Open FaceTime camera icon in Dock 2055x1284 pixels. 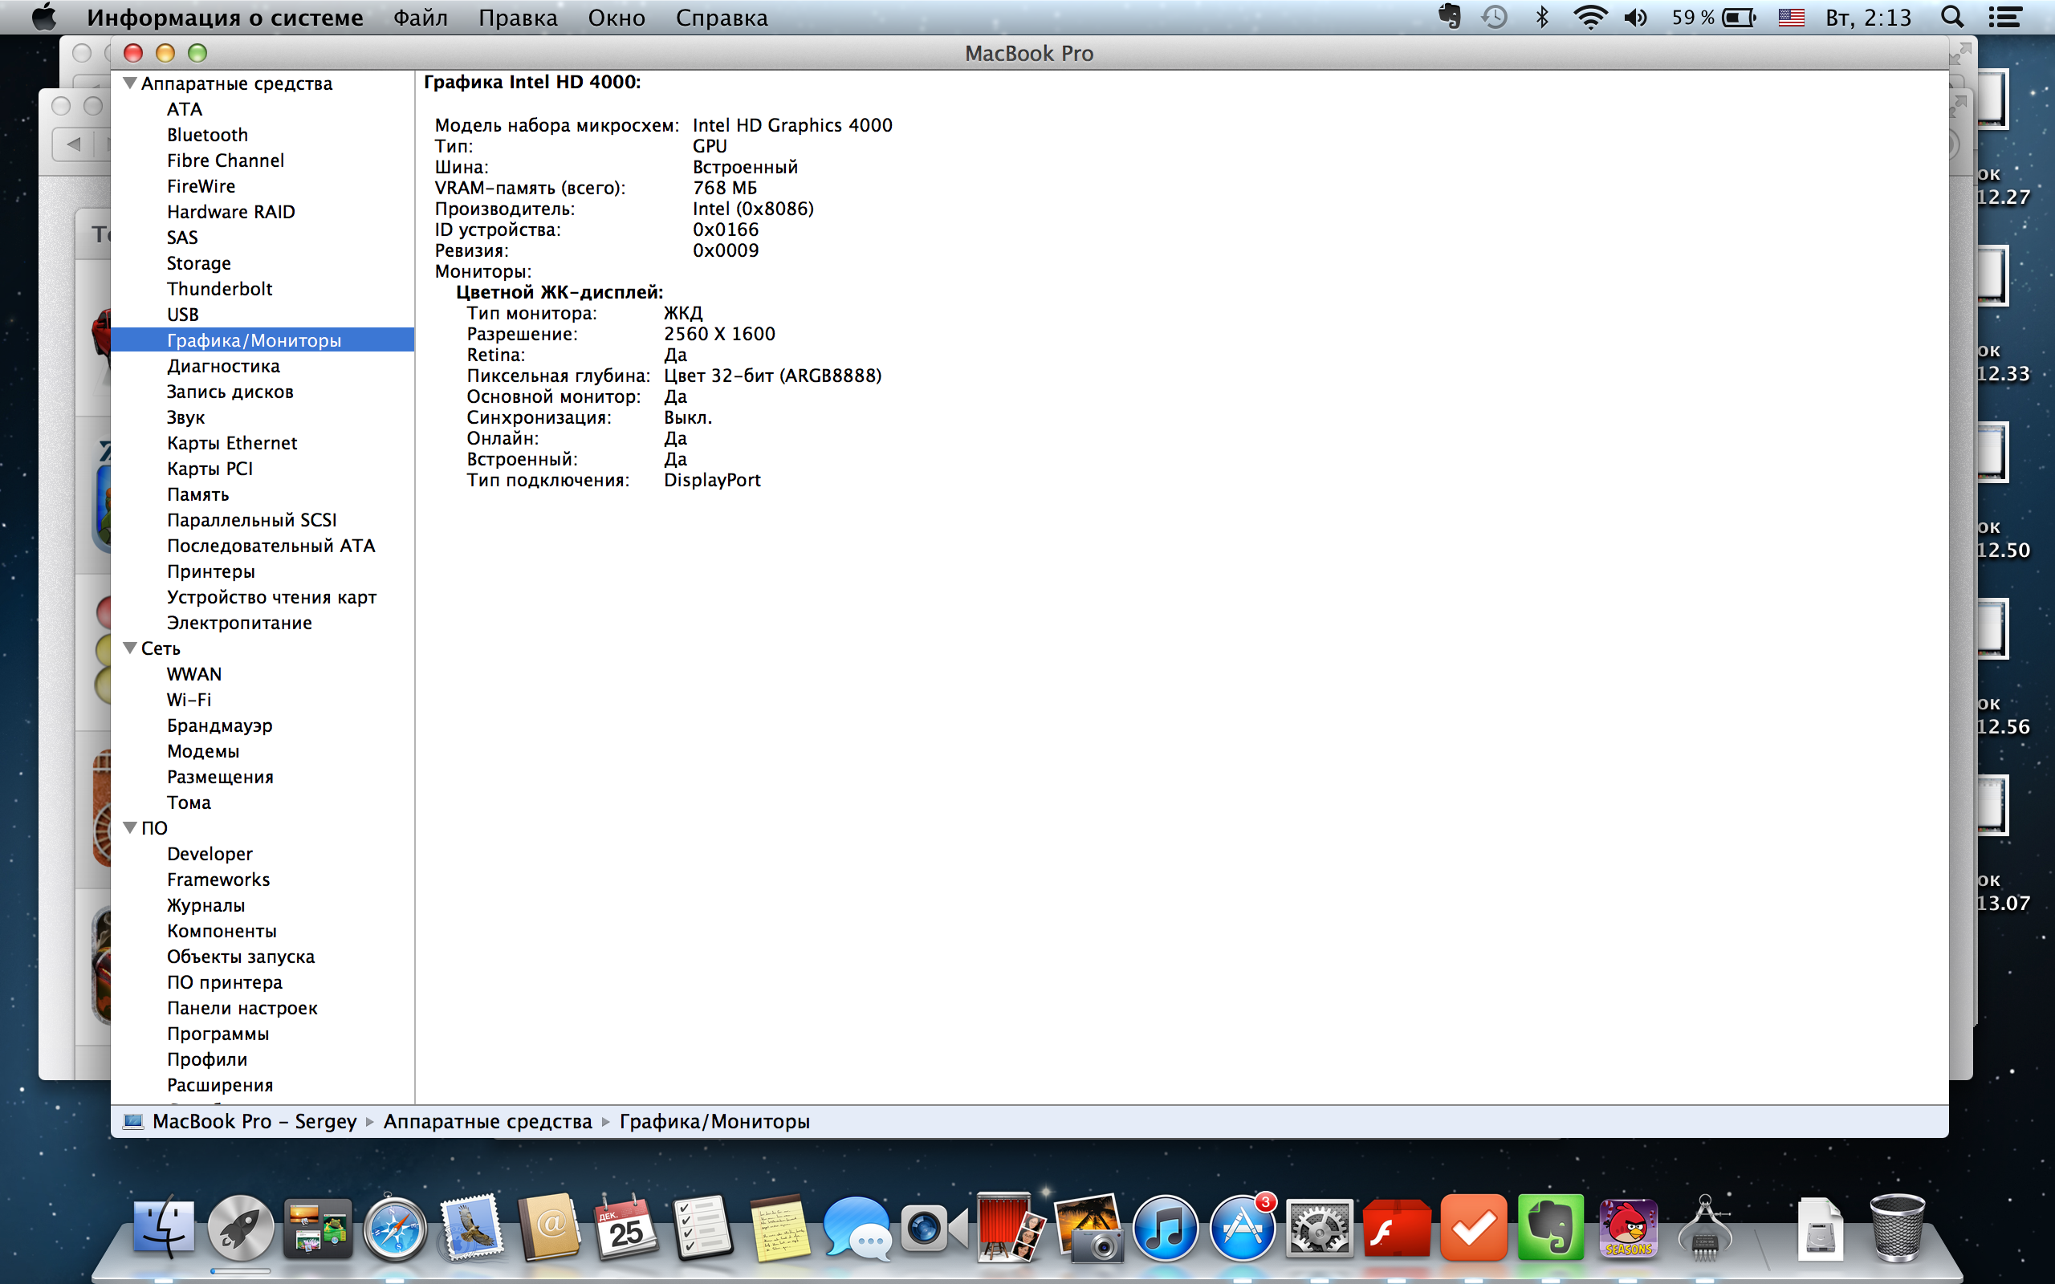point(934,1228)
